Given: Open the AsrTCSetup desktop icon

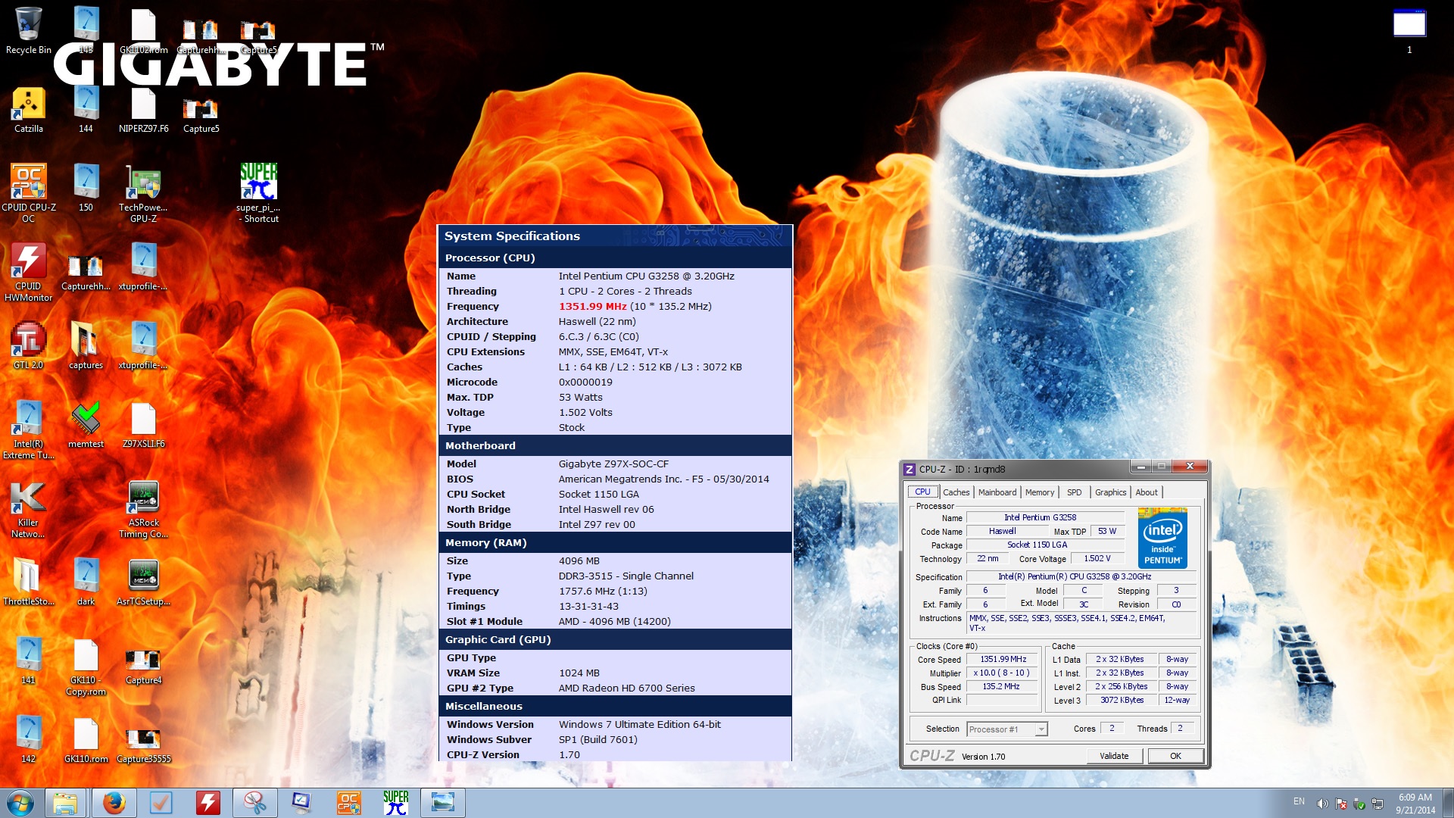Looking at the screenshot, I should [x=143, y=582].
